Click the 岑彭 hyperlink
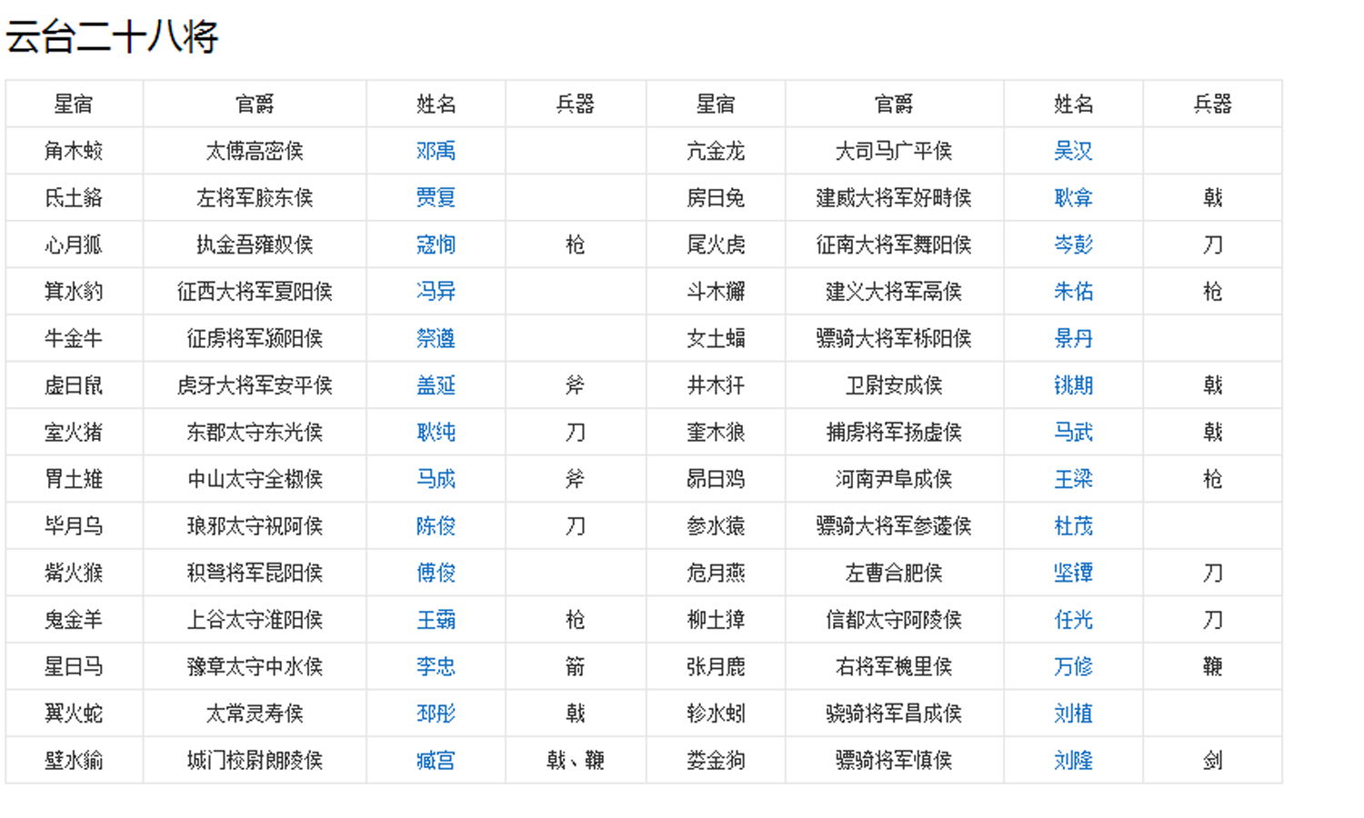 tap(1073, 244)
